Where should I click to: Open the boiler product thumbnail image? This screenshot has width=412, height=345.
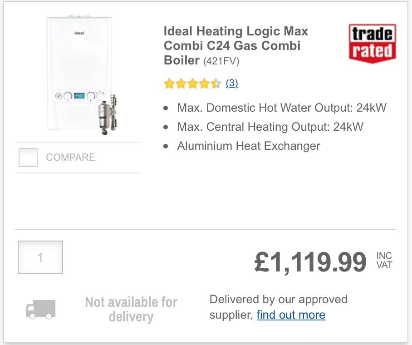[x=82, y=75]
